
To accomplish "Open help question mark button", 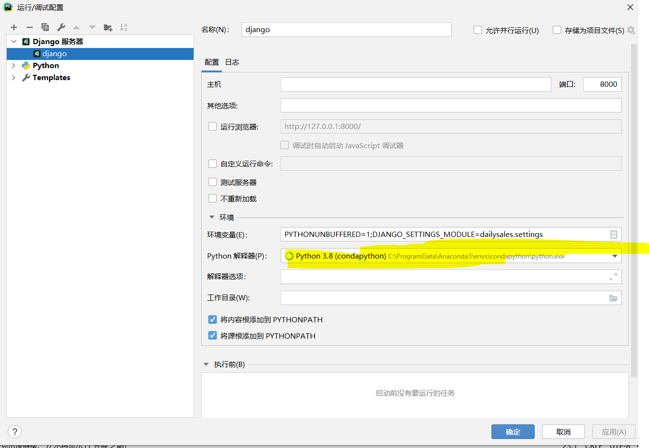I will click(15, 432).
